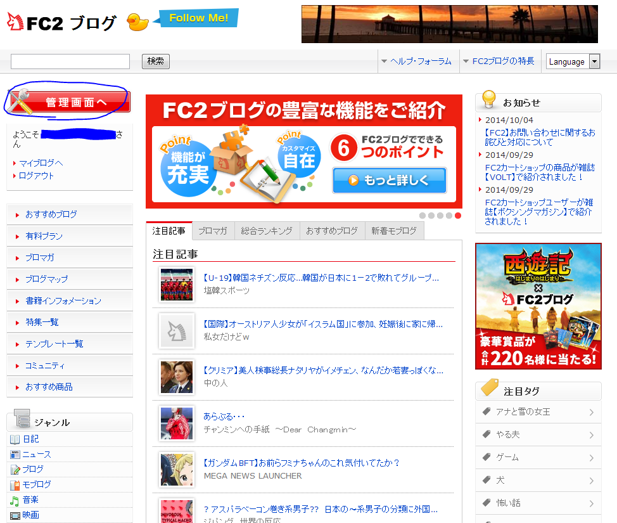Screen dimensions: 617x523
Task: Open テンプレート一覧 sidebar item
Action: [x=70, y=344]
